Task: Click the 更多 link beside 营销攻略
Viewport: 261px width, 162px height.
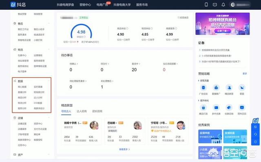Action: (x=245, y=73)
